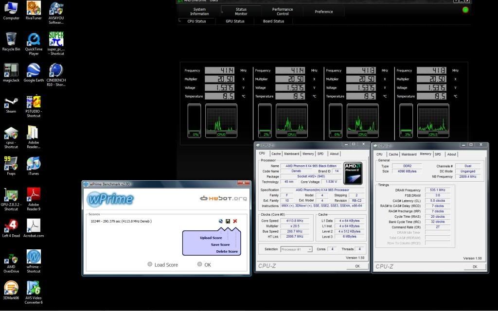
Task: Open the Memory tab in the left CPU-Z window
Action: pos(308,154)
